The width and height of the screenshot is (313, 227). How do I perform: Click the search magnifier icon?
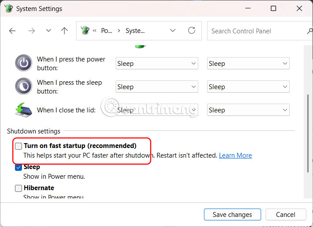coord(309,31)
